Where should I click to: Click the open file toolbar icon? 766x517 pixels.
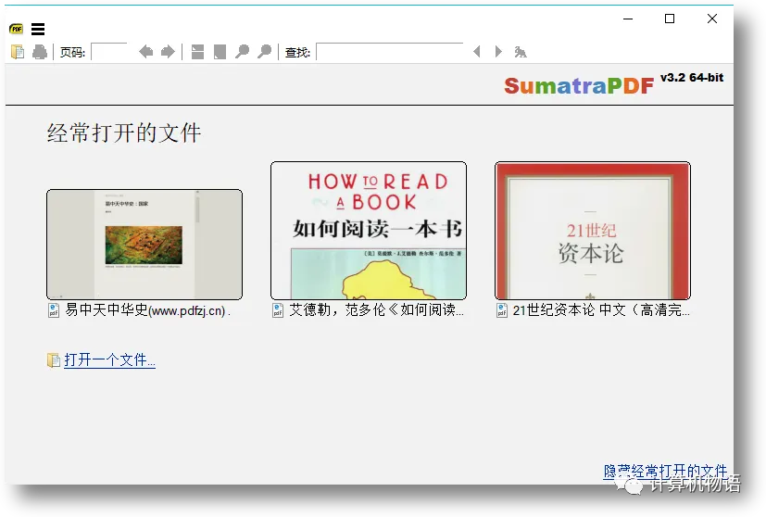tap(18, 51)
